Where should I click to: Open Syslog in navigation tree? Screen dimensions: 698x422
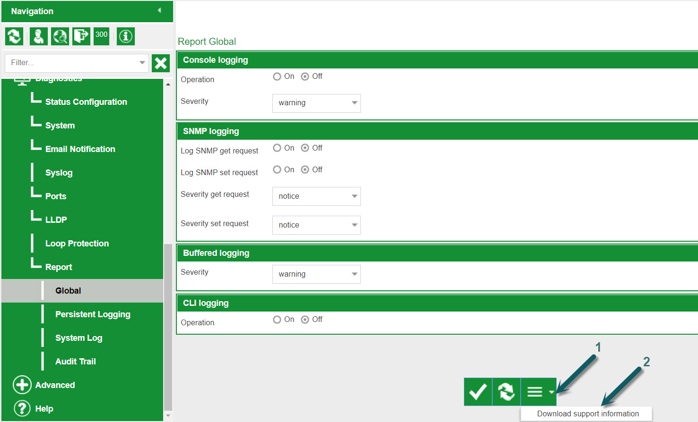(59, 173)
